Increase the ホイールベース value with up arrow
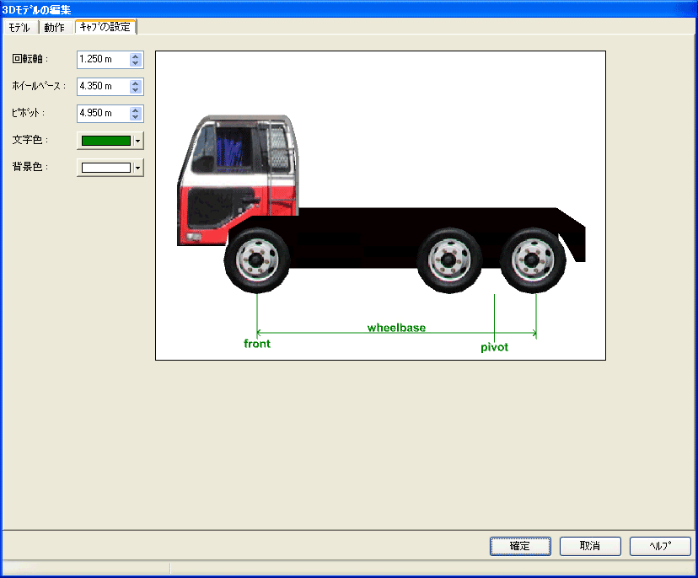 click(x=136, y=83)
